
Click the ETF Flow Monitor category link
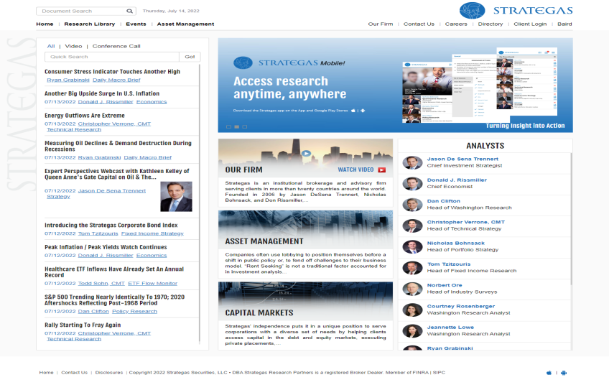153,284
